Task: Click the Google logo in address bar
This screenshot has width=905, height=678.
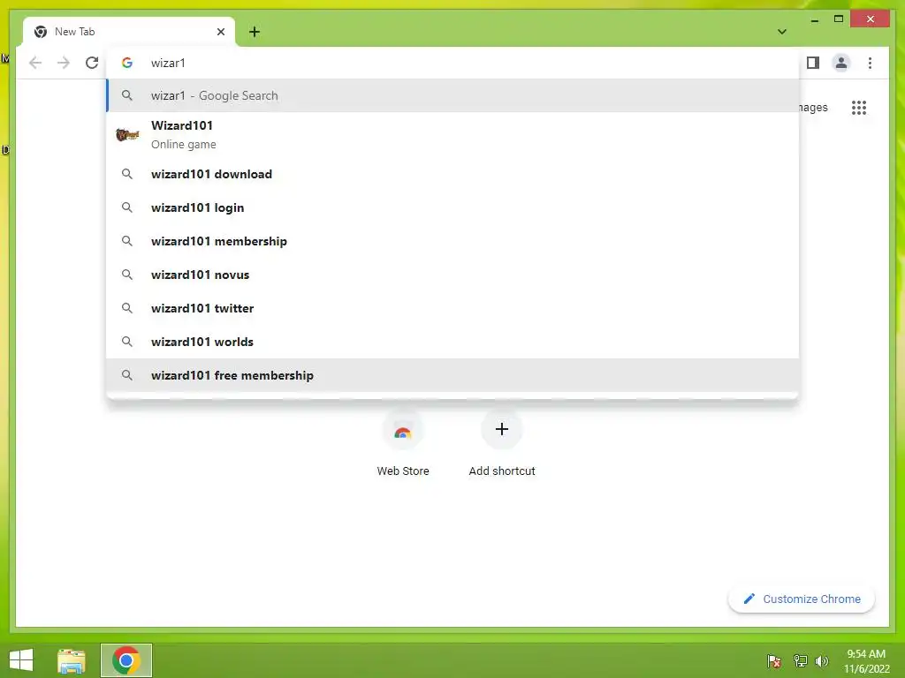Action: tap(127, 63)
